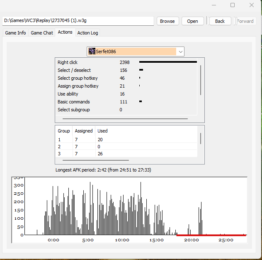This screenshot has height=260, width=262.
Task: Click the red AFK period bar on chart
Action: 211,235
